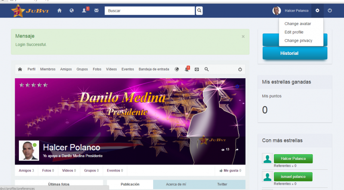Click globe icon in profile toolbar
The height and width of the screenshot is (190, 344).
tap(177, 69)
